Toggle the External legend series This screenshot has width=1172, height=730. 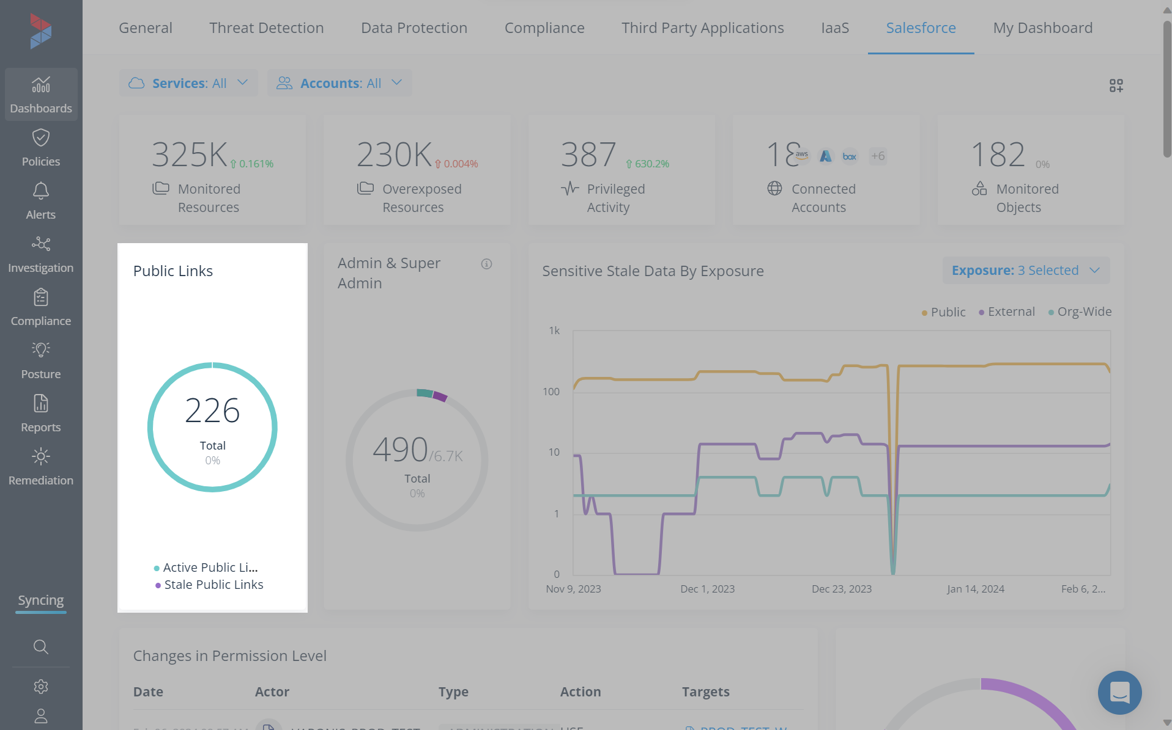[x=1007, y=312]
